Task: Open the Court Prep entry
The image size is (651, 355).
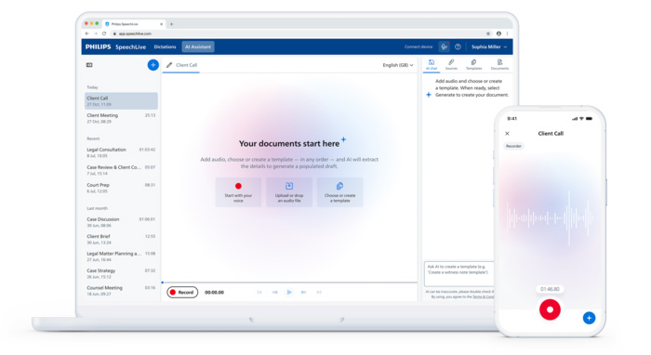Action: click(121, 188)
